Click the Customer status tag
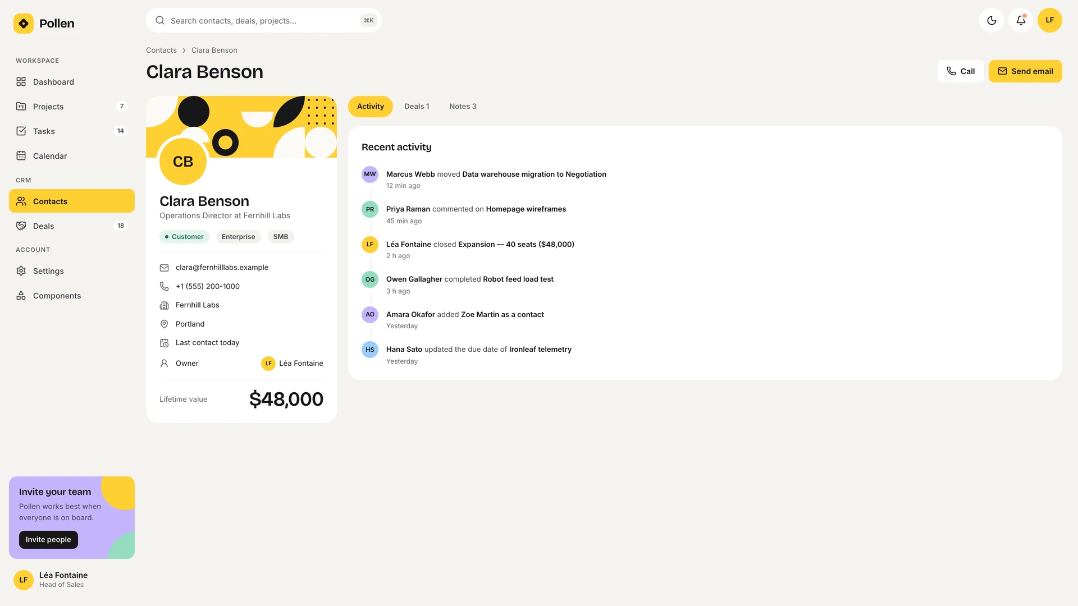Viewport: 1078px width, 606px height. (184, 237)
